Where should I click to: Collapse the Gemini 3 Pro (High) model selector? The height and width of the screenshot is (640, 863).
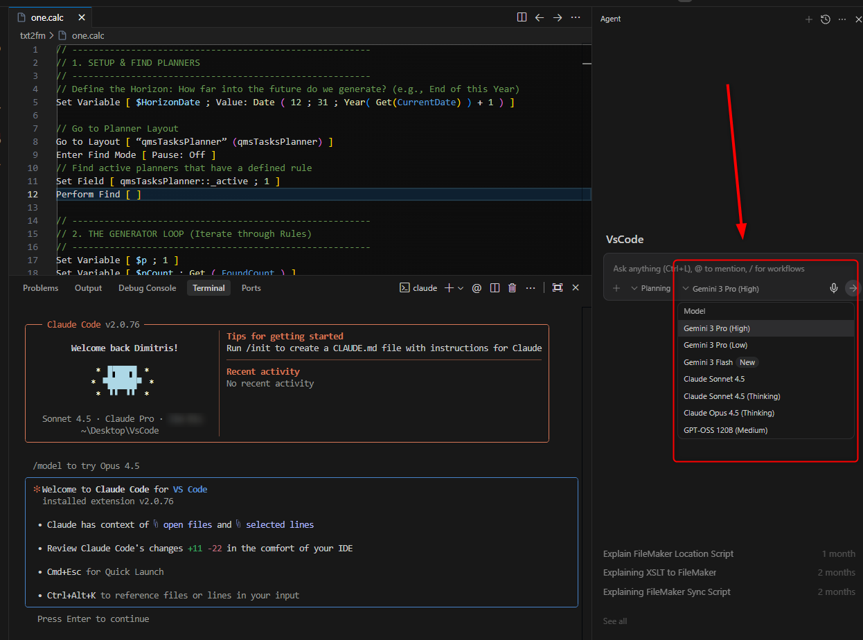[x=720, y=289]
